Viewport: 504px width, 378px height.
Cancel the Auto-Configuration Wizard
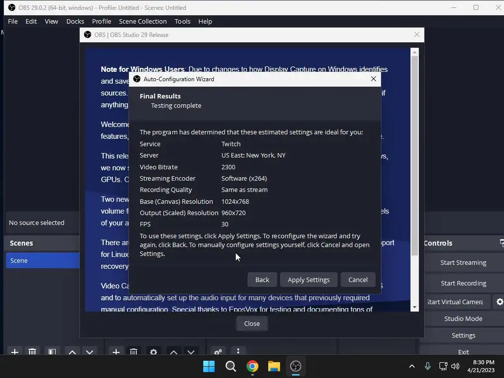tap(358, 280)
